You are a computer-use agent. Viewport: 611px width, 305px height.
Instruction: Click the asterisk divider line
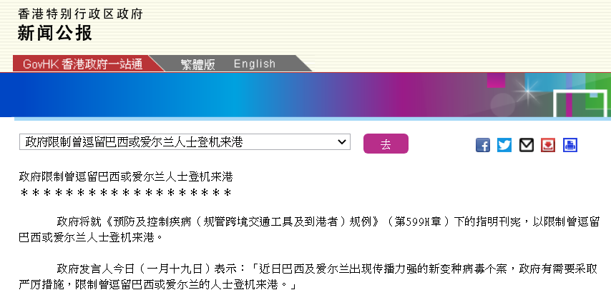(x=126, y=193)
